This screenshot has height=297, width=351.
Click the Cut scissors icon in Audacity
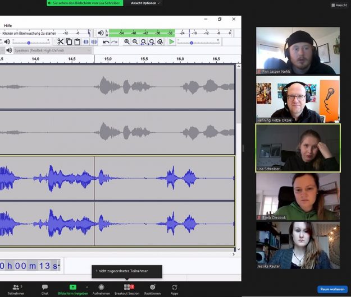point(61,42)
